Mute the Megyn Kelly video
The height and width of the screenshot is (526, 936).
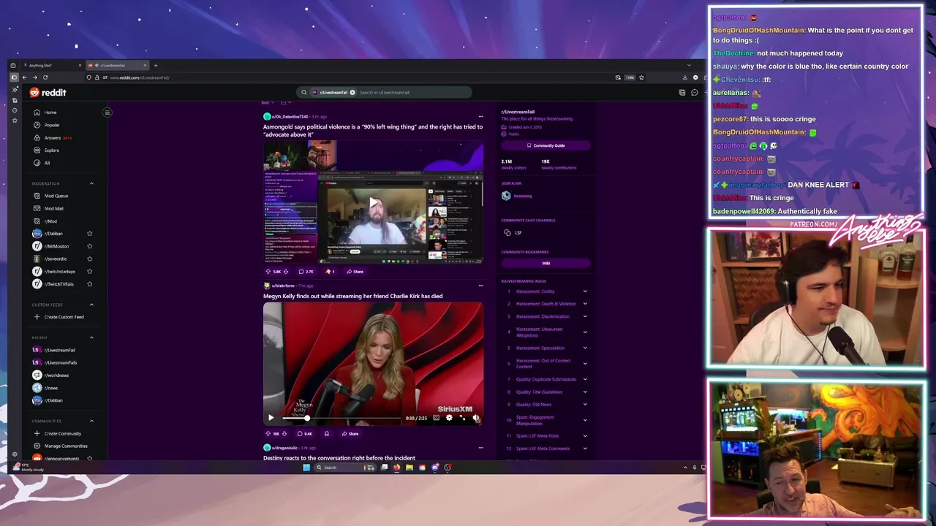click(475, 418)
